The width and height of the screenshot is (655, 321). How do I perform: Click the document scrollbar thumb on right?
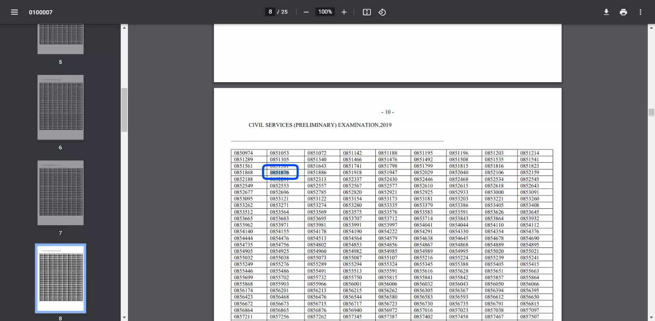click(x=651, y=112)
